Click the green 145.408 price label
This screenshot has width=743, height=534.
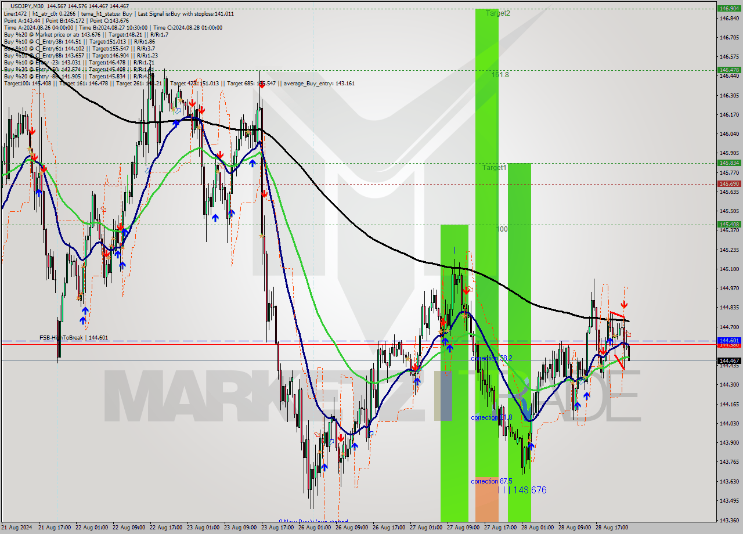point(729,225)
